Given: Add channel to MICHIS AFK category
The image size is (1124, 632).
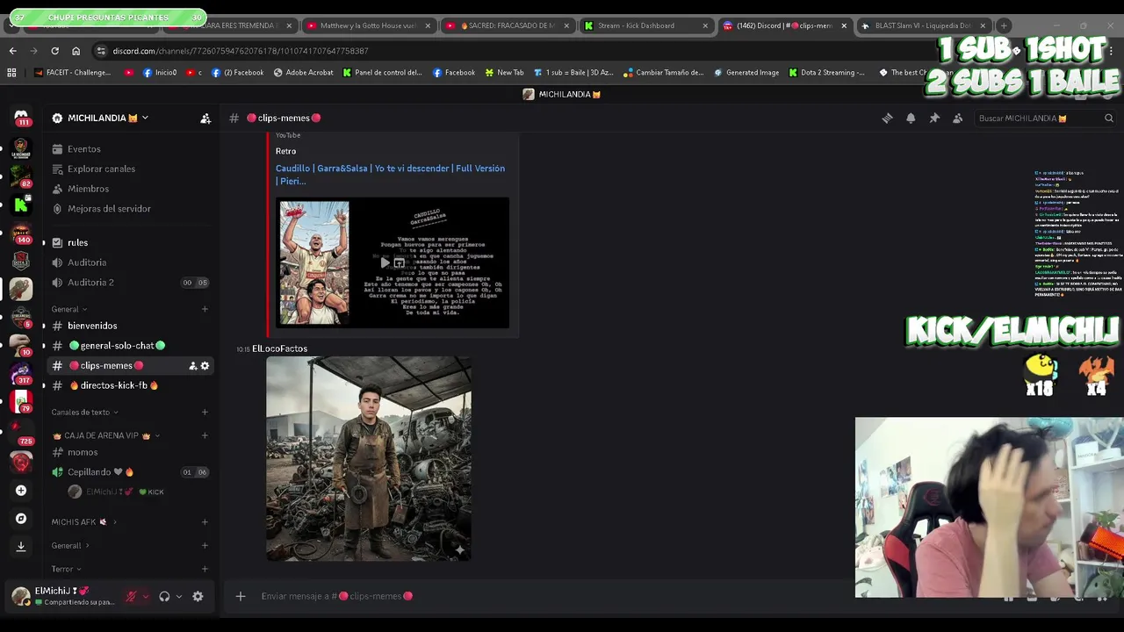Looking at the screenshot, I should point(205,521).
